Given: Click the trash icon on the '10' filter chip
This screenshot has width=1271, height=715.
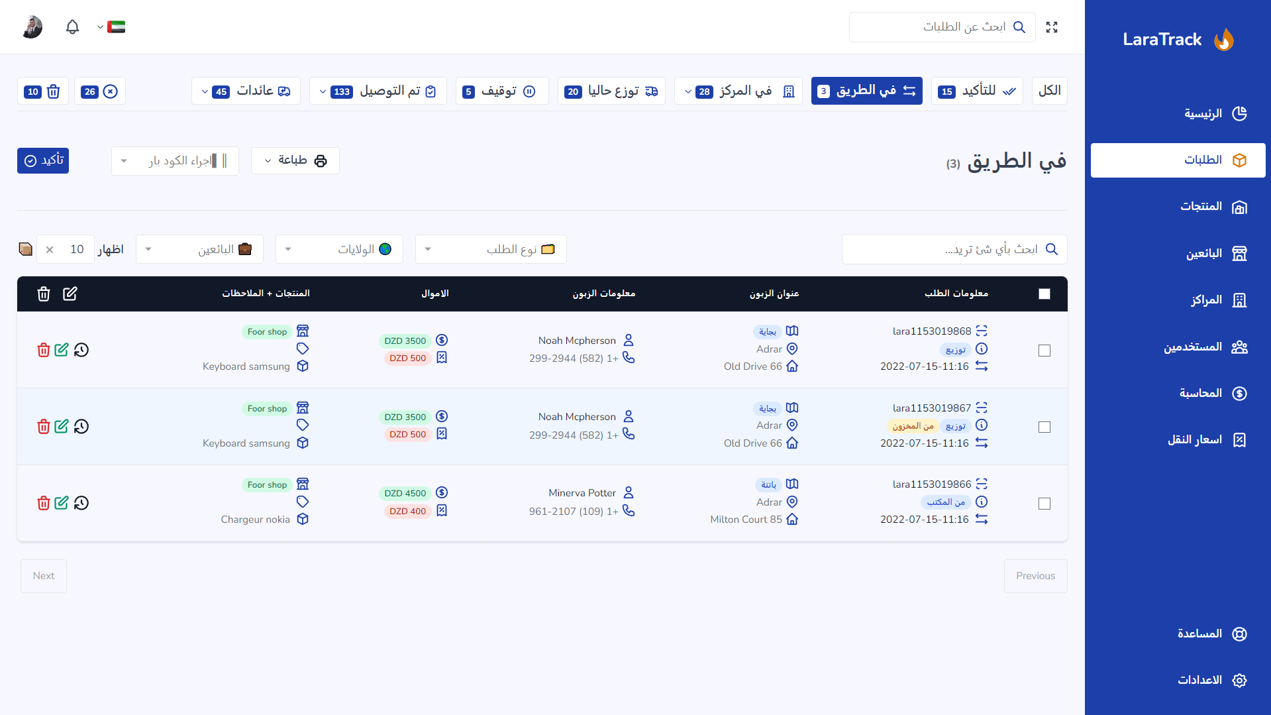Looking at the screenshot, I should click(53, 91).
